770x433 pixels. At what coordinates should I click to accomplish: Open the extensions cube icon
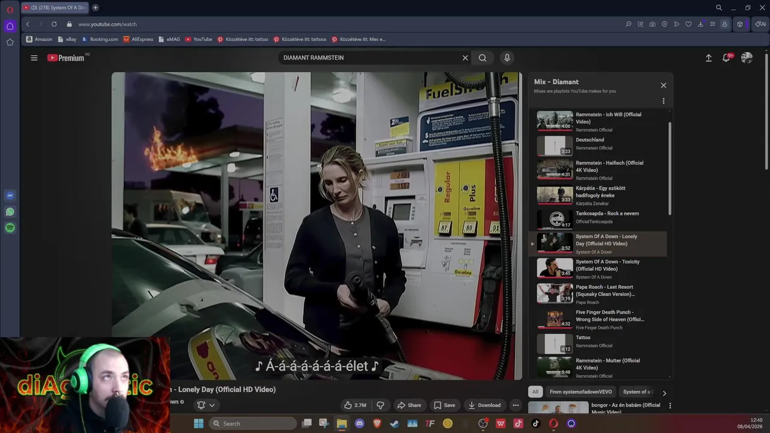click(740, 24)
